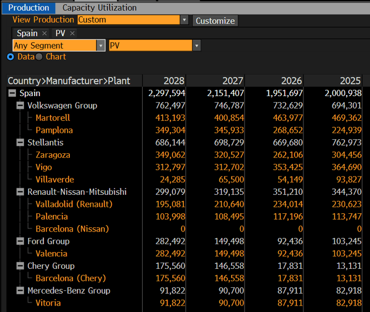The image size is (370, 312).
Task: Collapse the Volkswagen Group row
Action: (x=21, y=105)
